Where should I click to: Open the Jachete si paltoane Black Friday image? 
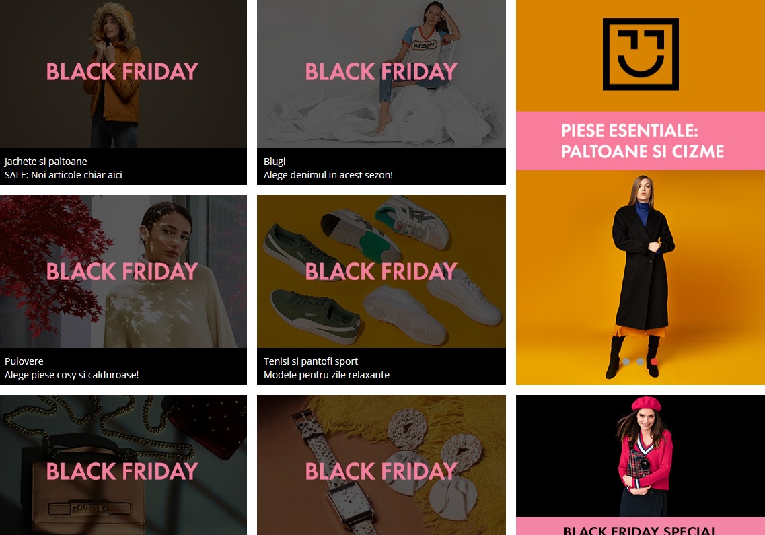tap(123, 74)
